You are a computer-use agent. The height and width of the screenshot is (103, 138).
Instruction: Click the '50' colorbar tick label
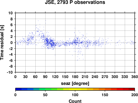[45, 95]
